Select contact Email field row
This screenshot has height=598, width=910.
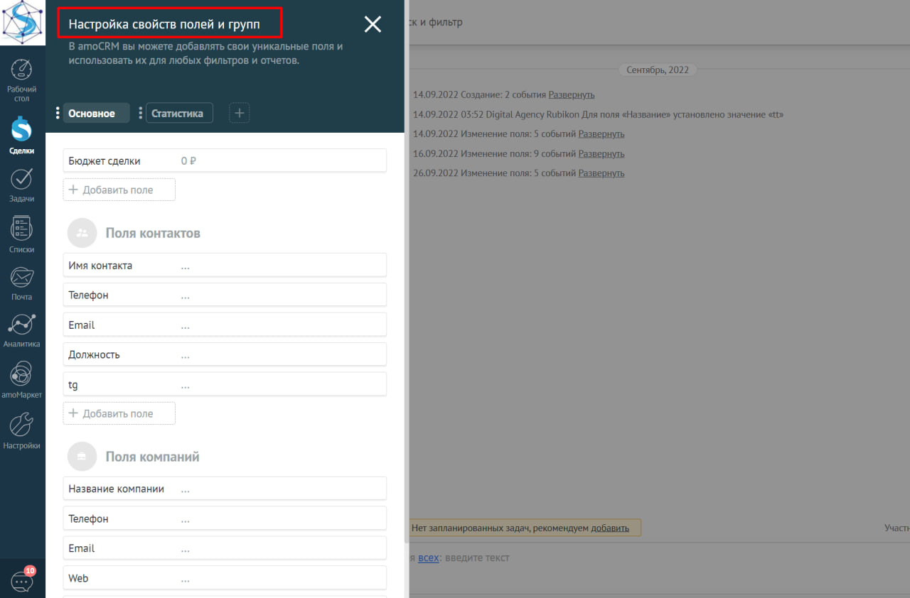coord(225,325)
